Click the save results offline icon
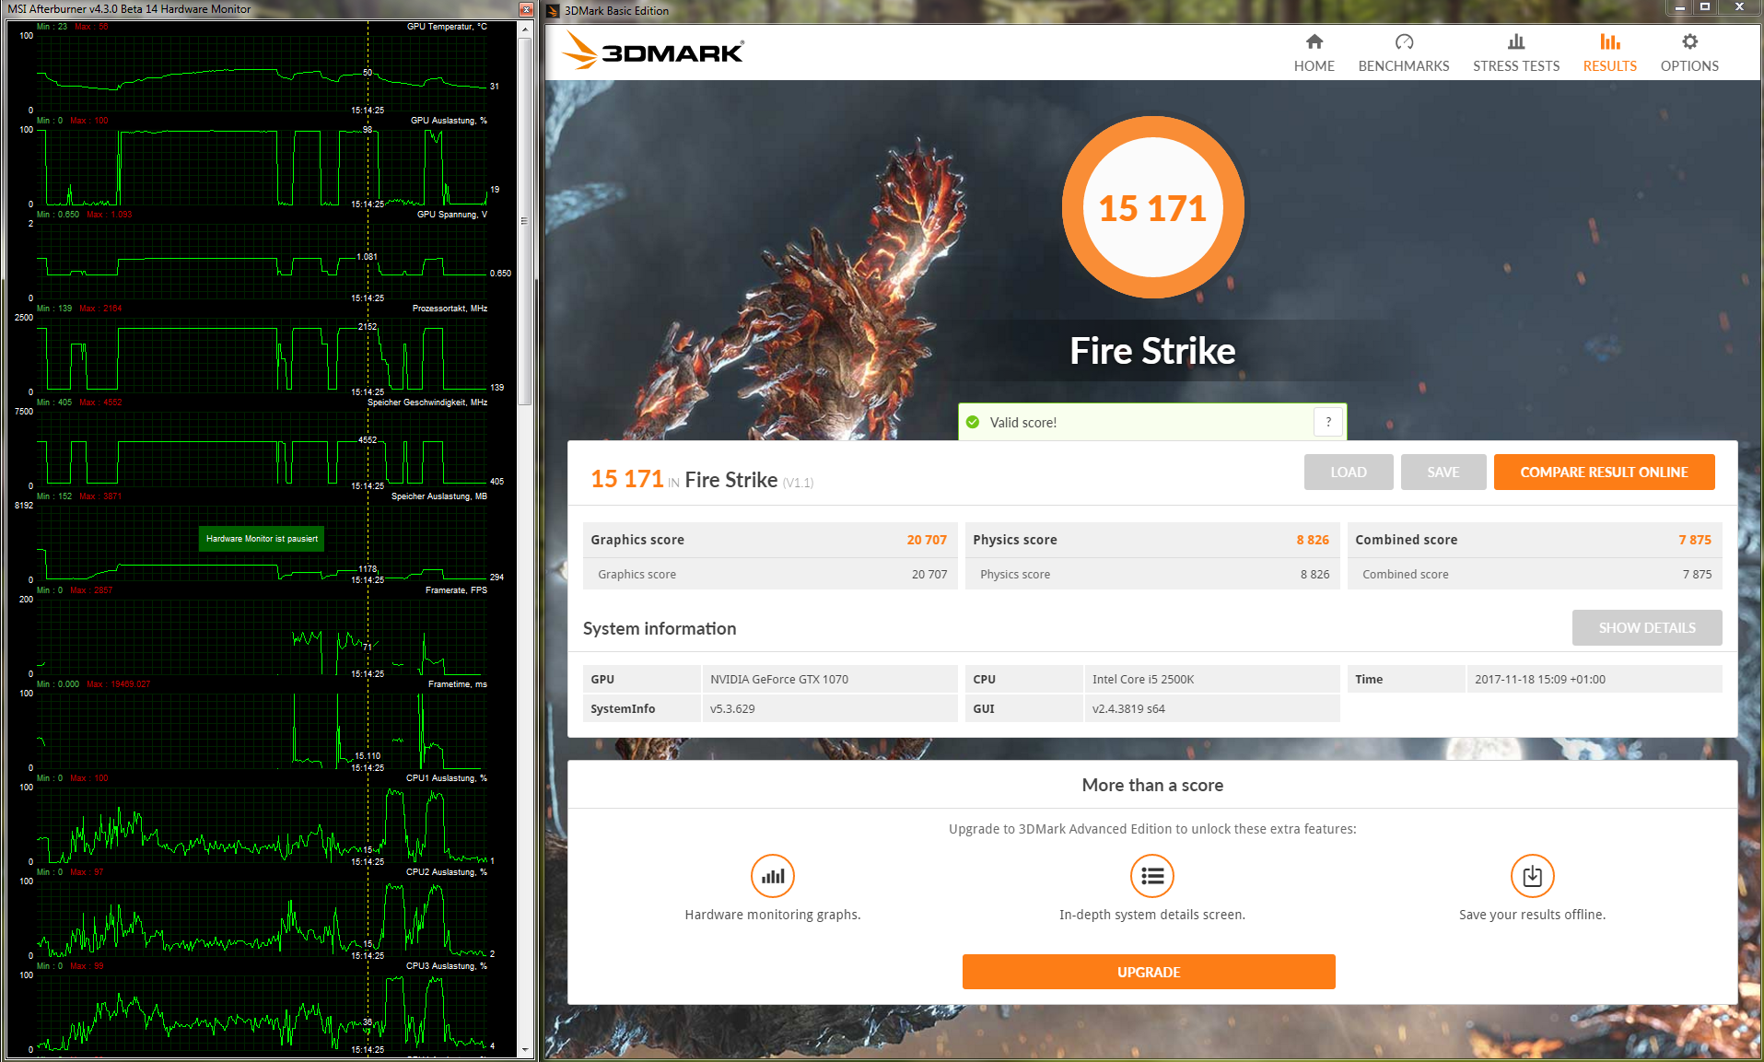1764x1062 pixels. (1532, 876)
